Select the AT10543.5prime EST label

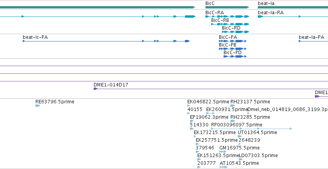(x=239, y=163)
